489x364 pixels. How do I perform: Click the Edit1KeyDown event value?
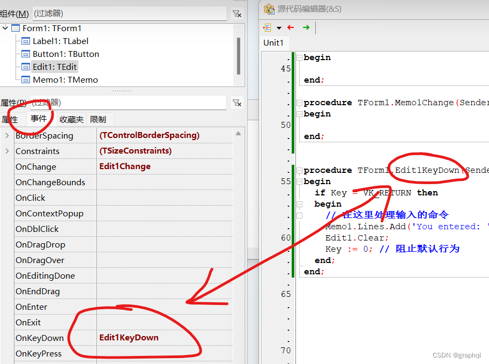point(129,338)
